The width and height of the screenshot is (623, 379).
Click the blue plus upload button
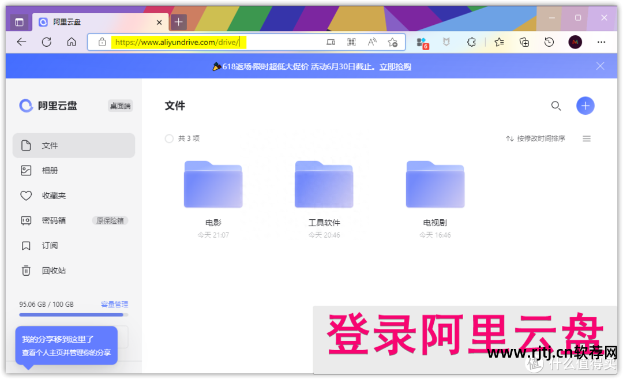(x=585, y=106)
